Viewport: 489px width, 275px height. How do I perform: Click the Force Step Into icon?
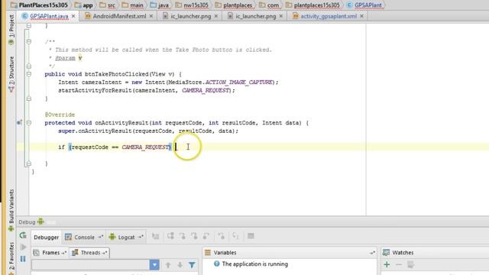tap(194, 236)
